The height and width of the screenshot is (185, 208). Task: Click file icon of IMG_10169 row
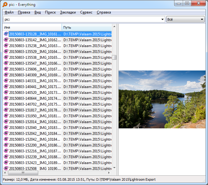[x=6, y=74]
